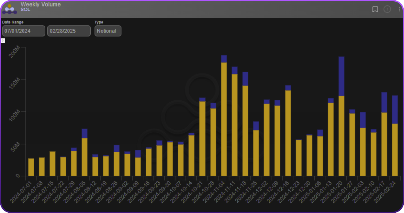
Task: Click the blue segment of 2024-08-05 bar
Action: (84, 133)
